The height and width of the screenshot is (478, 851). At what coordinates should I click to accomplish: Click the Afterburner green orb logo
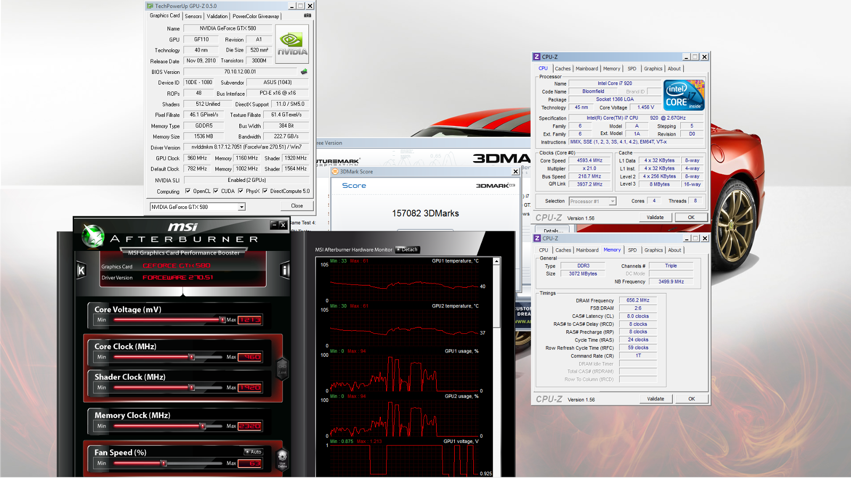[94, 236]
